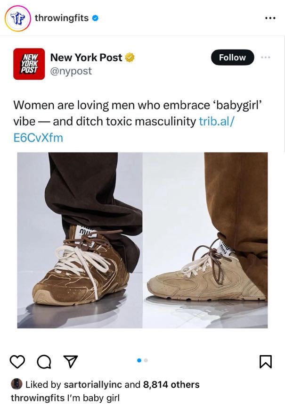The width and height of the screenshot is (285, 408).
Task: Open the @nypost handle
Action: pos(71,71)
